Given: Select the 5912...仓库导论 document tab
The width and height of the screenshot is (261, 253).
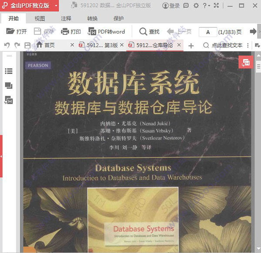Looking at the screenshot, I should 151,45.
